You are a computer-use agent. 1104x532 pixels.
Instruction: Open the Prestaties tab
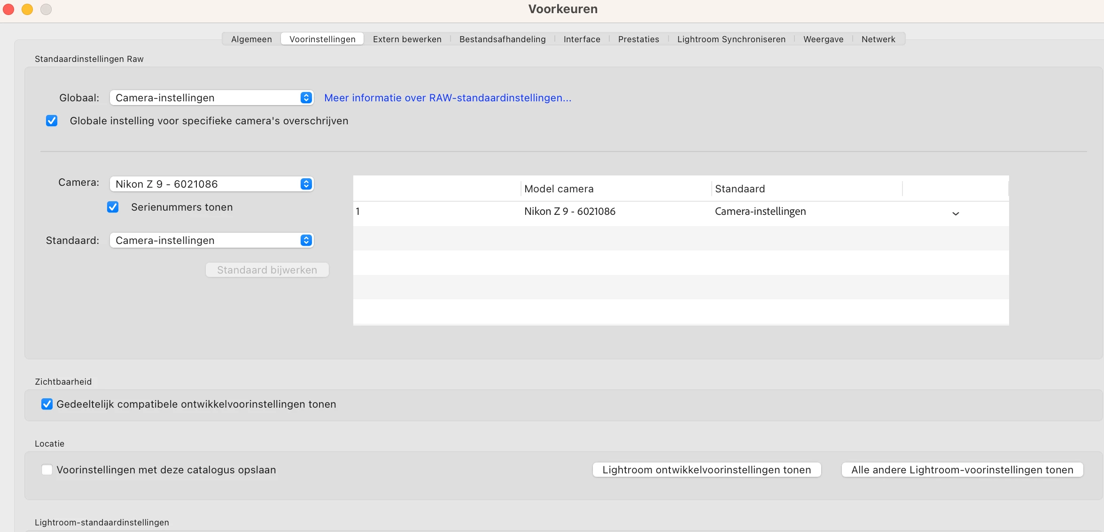click(x=638, y=39)
